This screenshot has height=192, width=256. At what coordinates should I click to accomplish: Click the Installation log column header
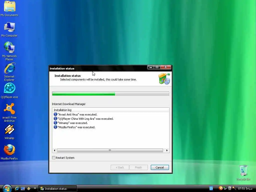pos(110,110)
